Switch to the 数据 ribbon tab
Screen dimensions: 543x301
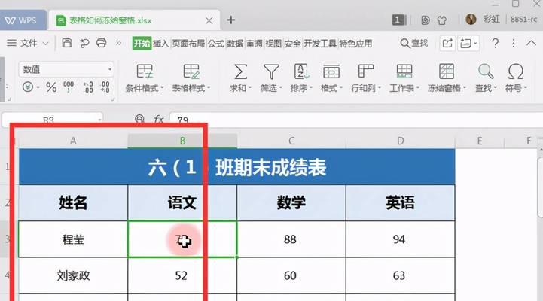[235, 44]
